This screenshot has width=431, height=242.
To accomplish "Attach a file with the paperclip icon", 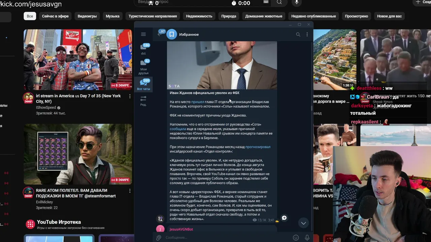I will point(158,238).
